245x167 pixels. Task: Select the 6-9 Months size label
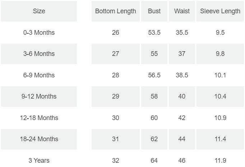39,75
